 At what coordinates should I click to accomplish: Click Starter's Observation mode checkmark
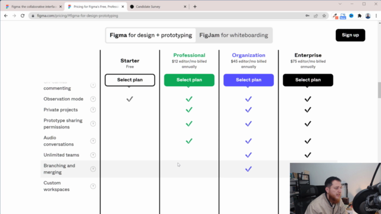click(x=130, y=99)
